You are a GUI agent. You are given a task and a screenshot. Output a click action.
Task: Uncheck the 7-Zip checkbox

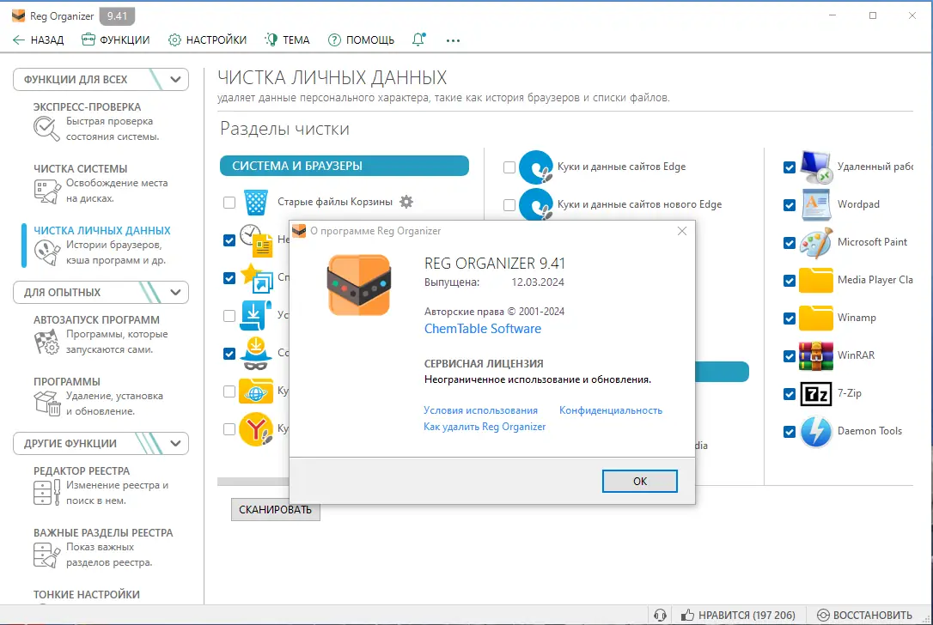point(790,394)
